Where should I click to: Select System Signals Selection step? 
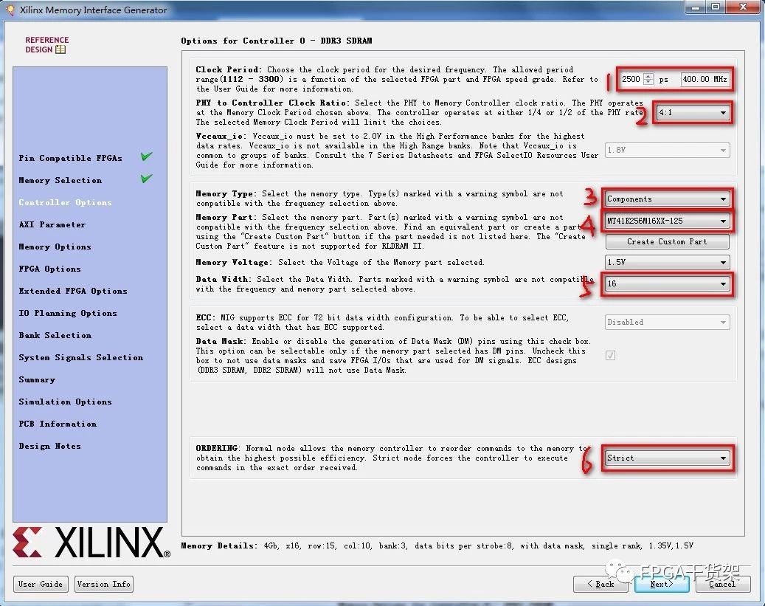tap(81, 357)
